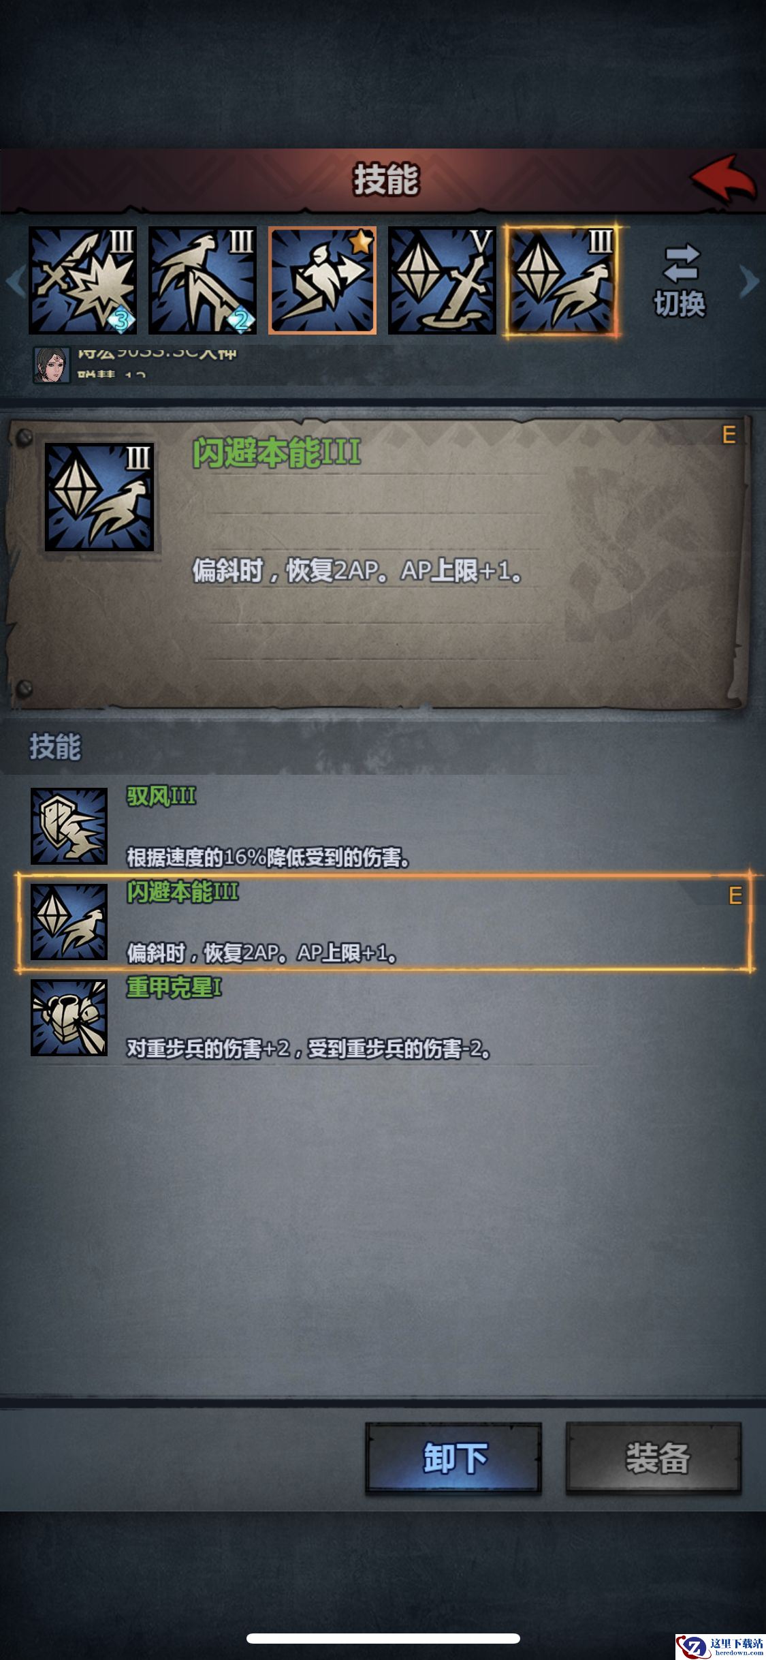Tap the large 闪避本能III detail icon

coord(99,497)
